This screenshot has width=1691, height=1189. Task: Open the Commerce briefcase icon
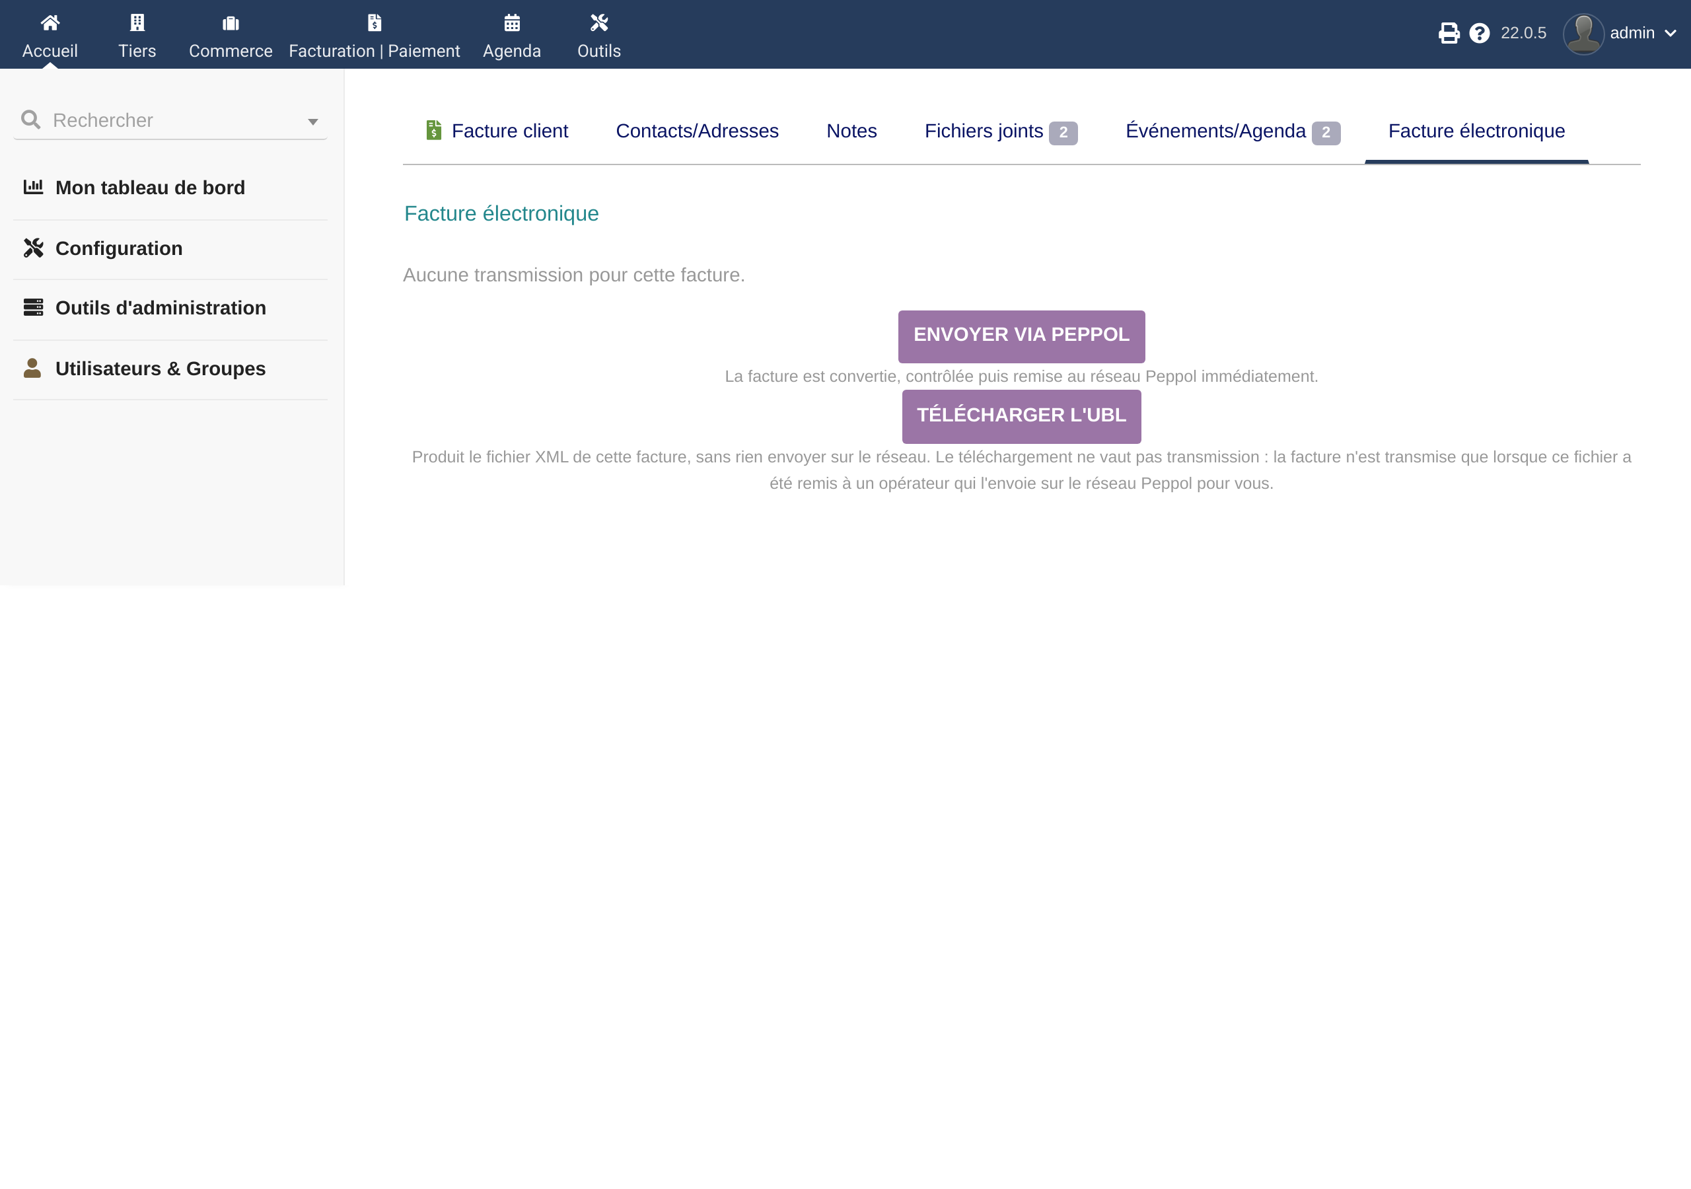point(231,24)
